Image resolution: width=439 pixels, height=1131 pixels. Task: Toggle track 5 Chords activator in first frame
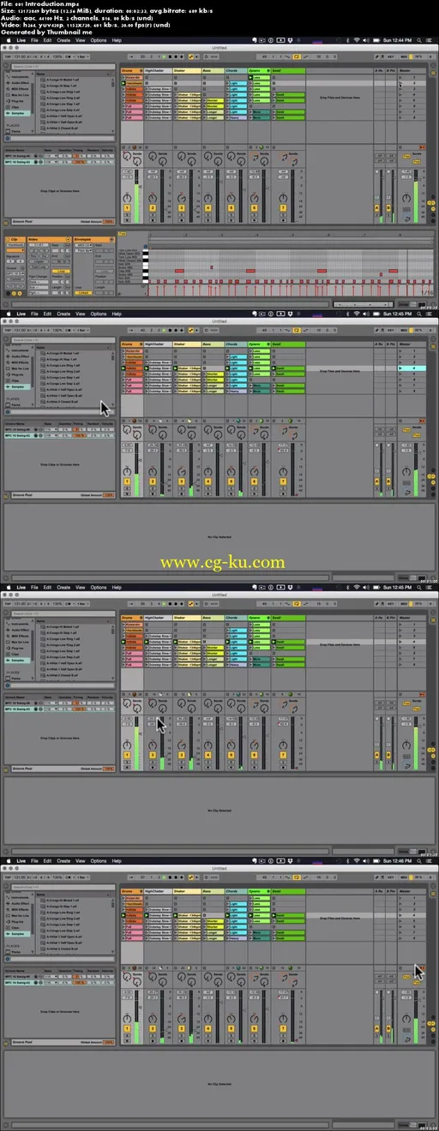click(231, 208)
